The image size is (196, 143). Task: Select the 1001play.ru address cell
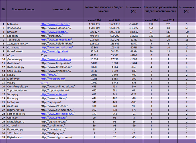point(62,133)
